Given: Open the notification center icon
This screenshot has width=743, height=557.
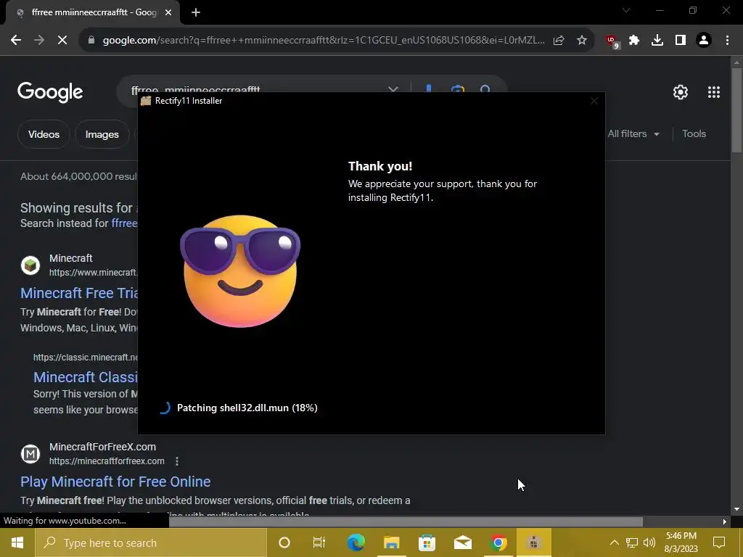Looking at the screenshot, I should 719,542.
